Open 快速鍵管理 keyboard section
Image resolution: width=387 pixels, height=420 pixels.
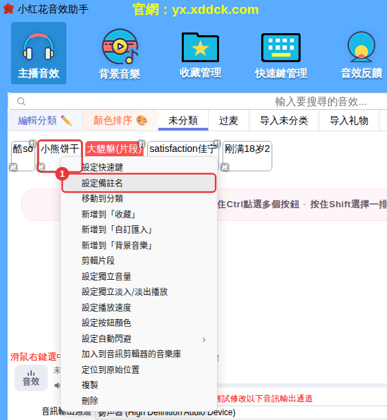point(281,56)
